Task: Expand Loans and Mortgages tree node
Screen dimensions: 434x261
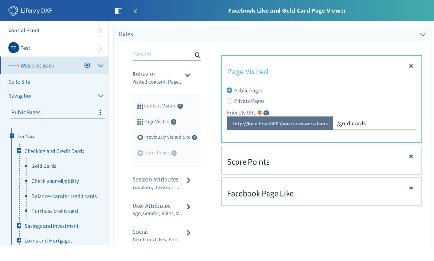Action: point(19,240)
